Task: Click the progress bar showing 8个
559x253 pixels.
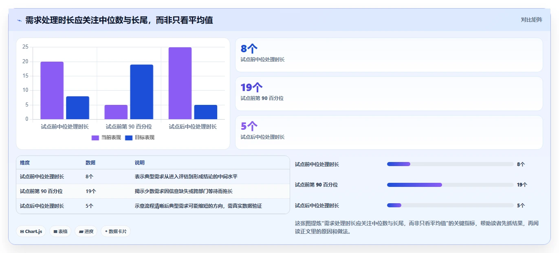Action: (x=450, y=164)
